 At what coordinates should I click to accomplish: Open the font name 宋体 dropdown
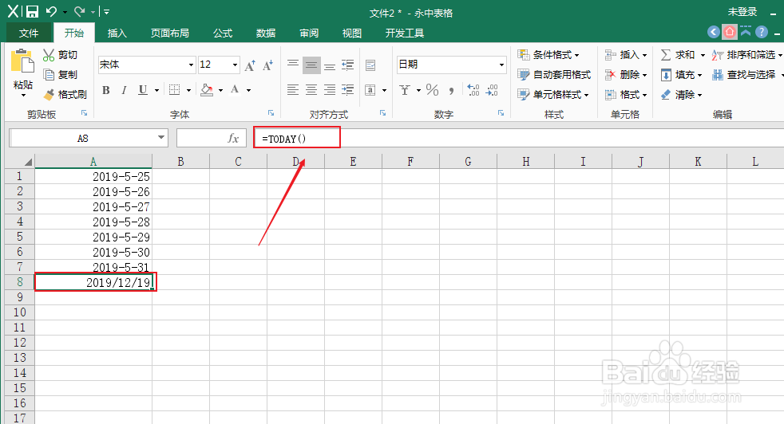click(191, 65)
